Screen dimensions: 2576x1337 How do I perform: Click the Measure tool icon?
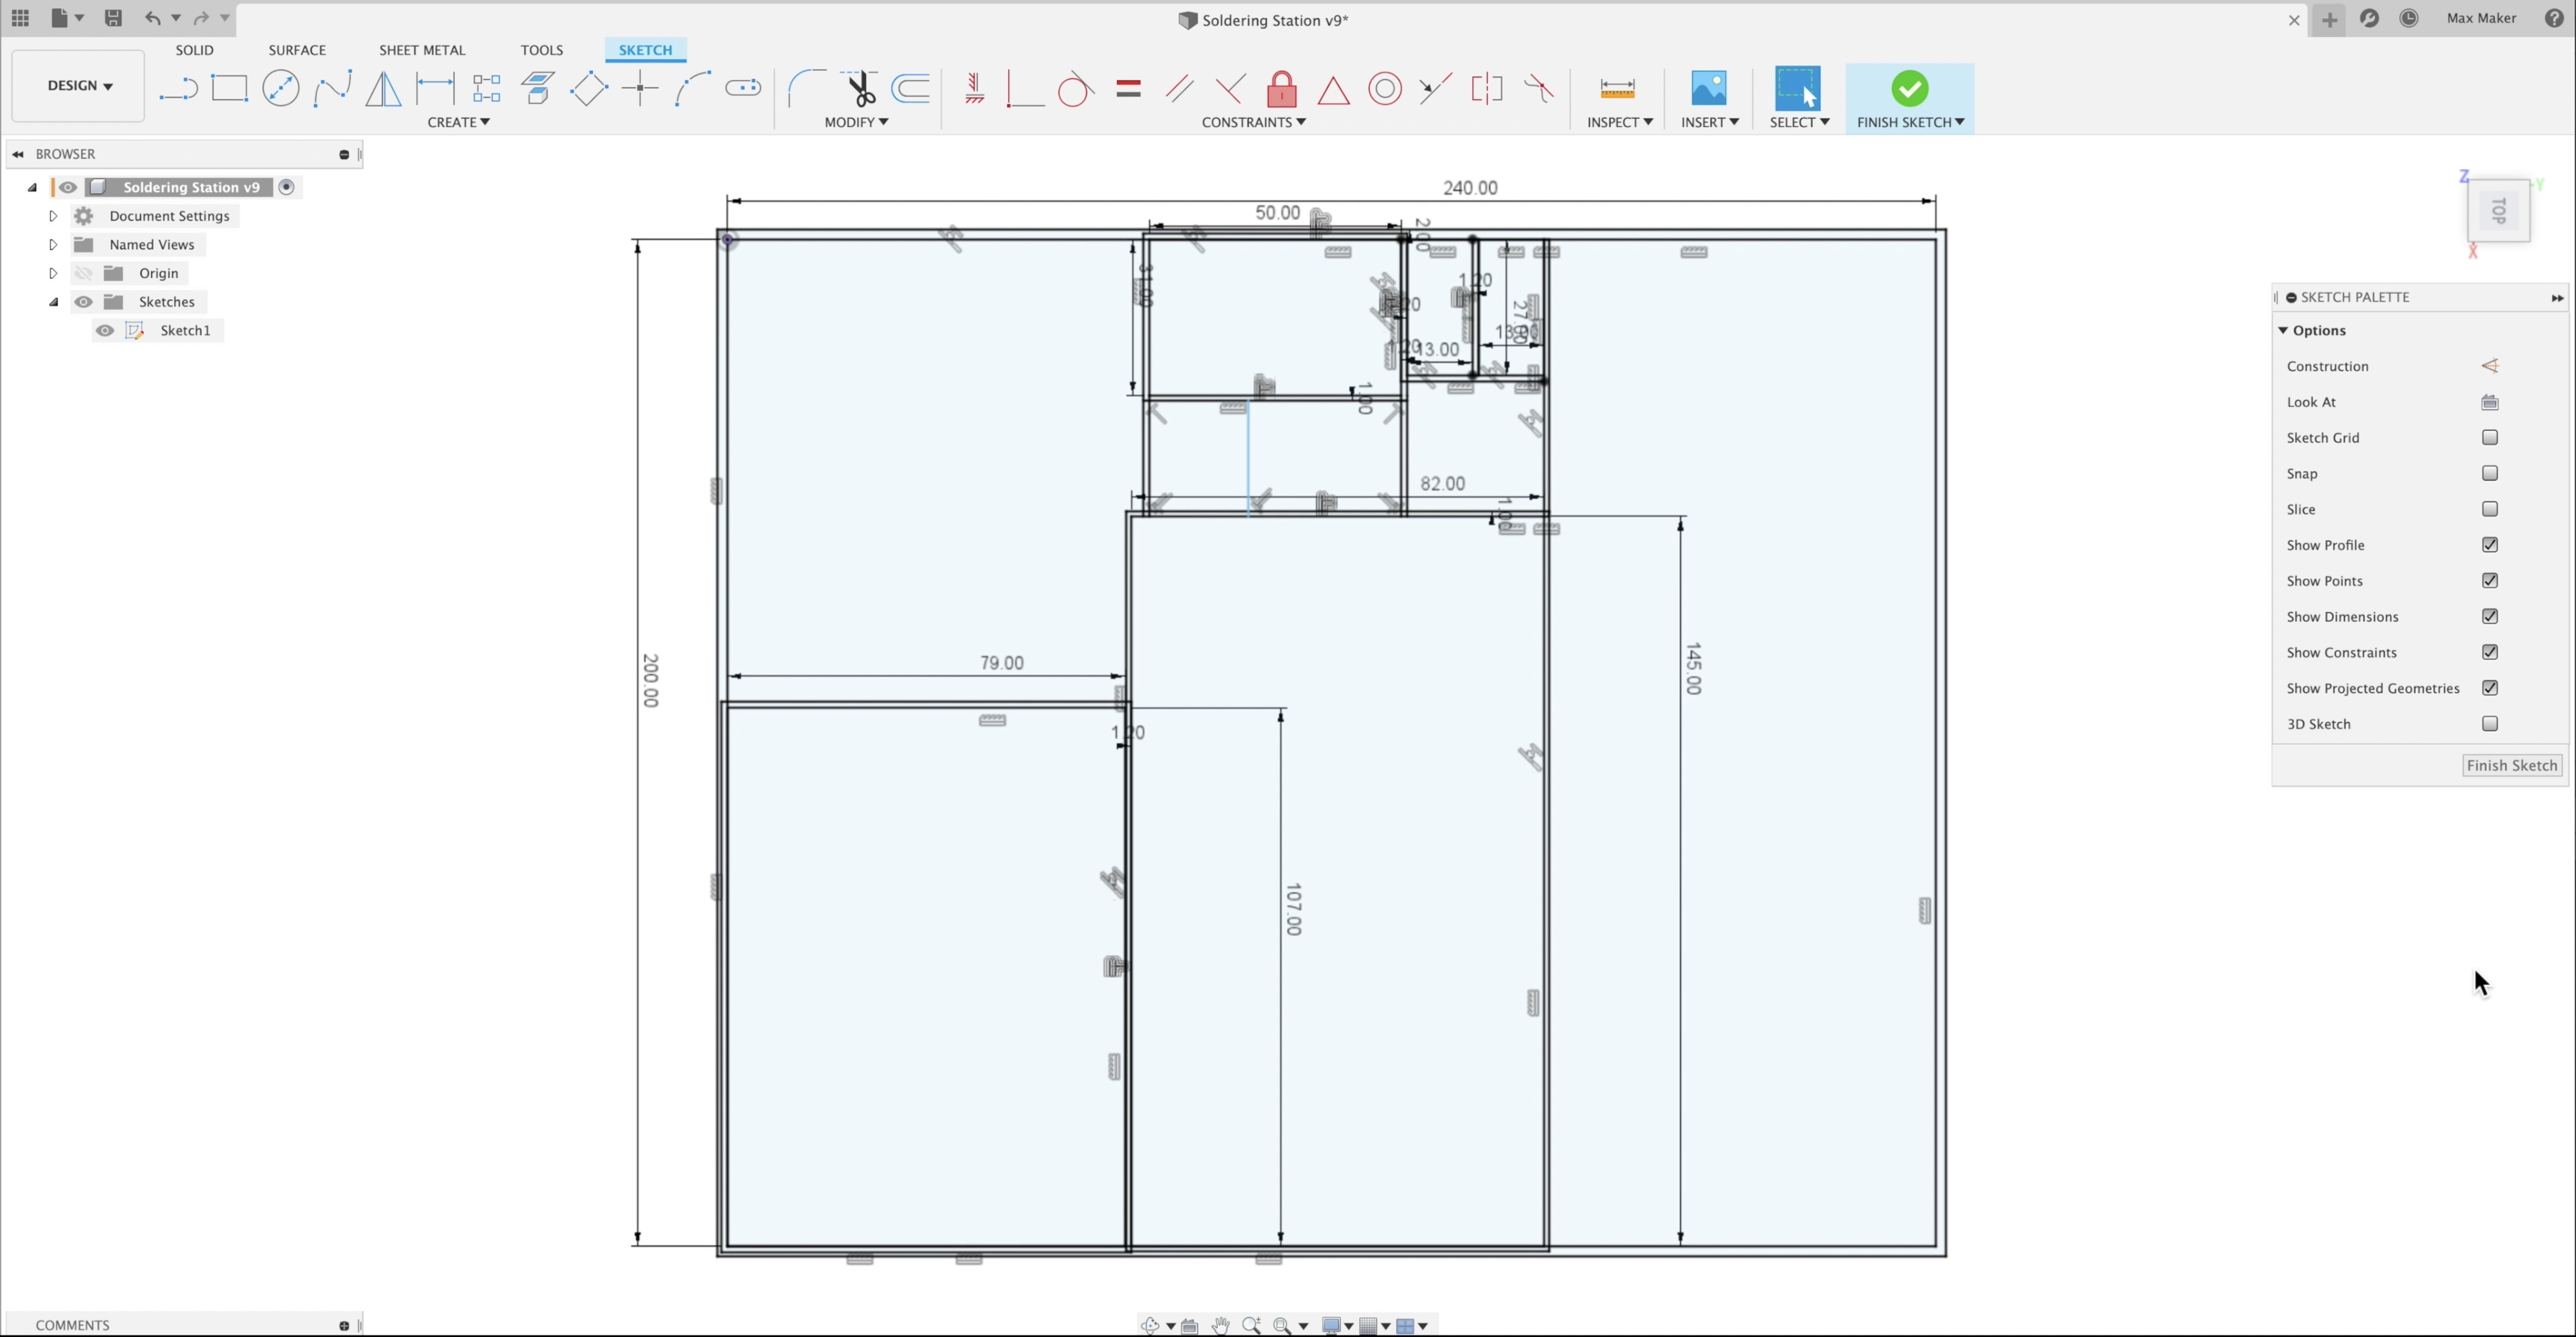pos(1617,89)
